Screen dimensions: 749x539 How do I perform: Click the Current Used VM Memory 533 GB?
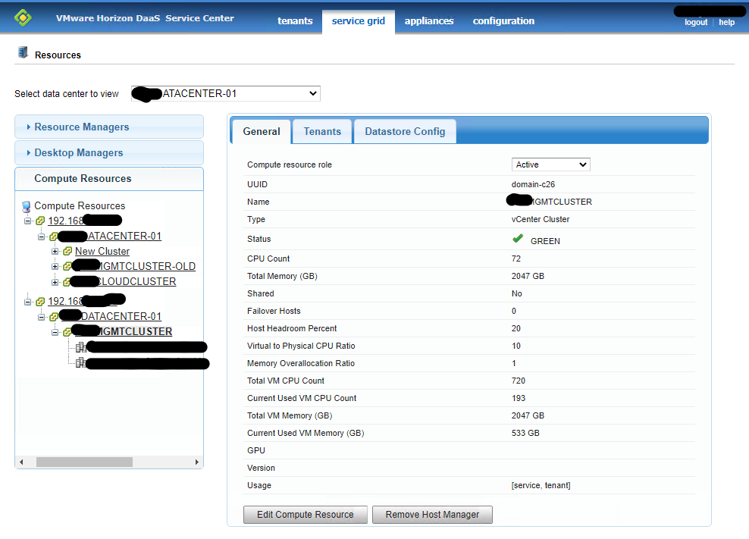[525, 433]
